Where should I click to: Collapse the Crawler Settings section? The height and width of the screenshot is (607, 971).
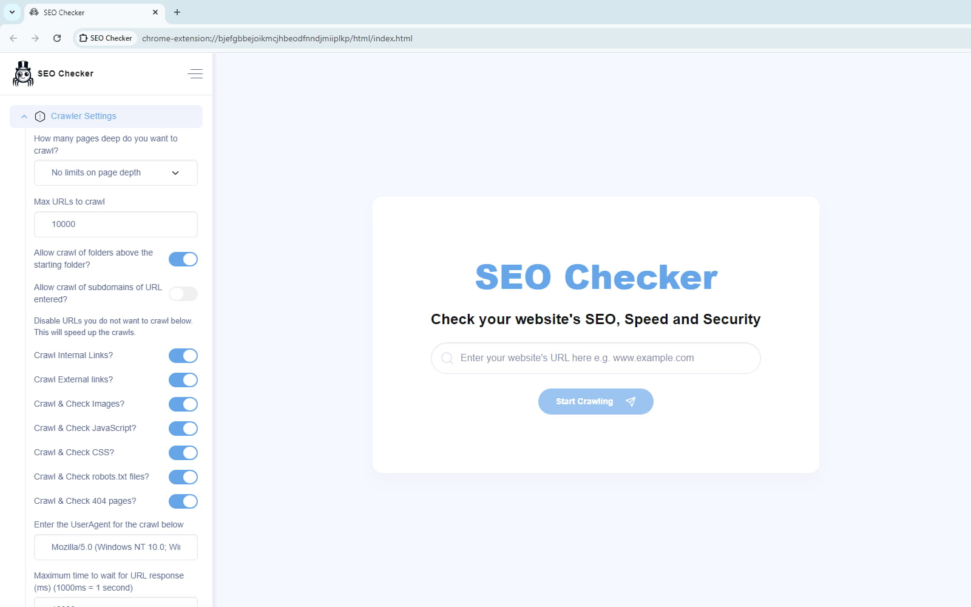click(24, 116)
